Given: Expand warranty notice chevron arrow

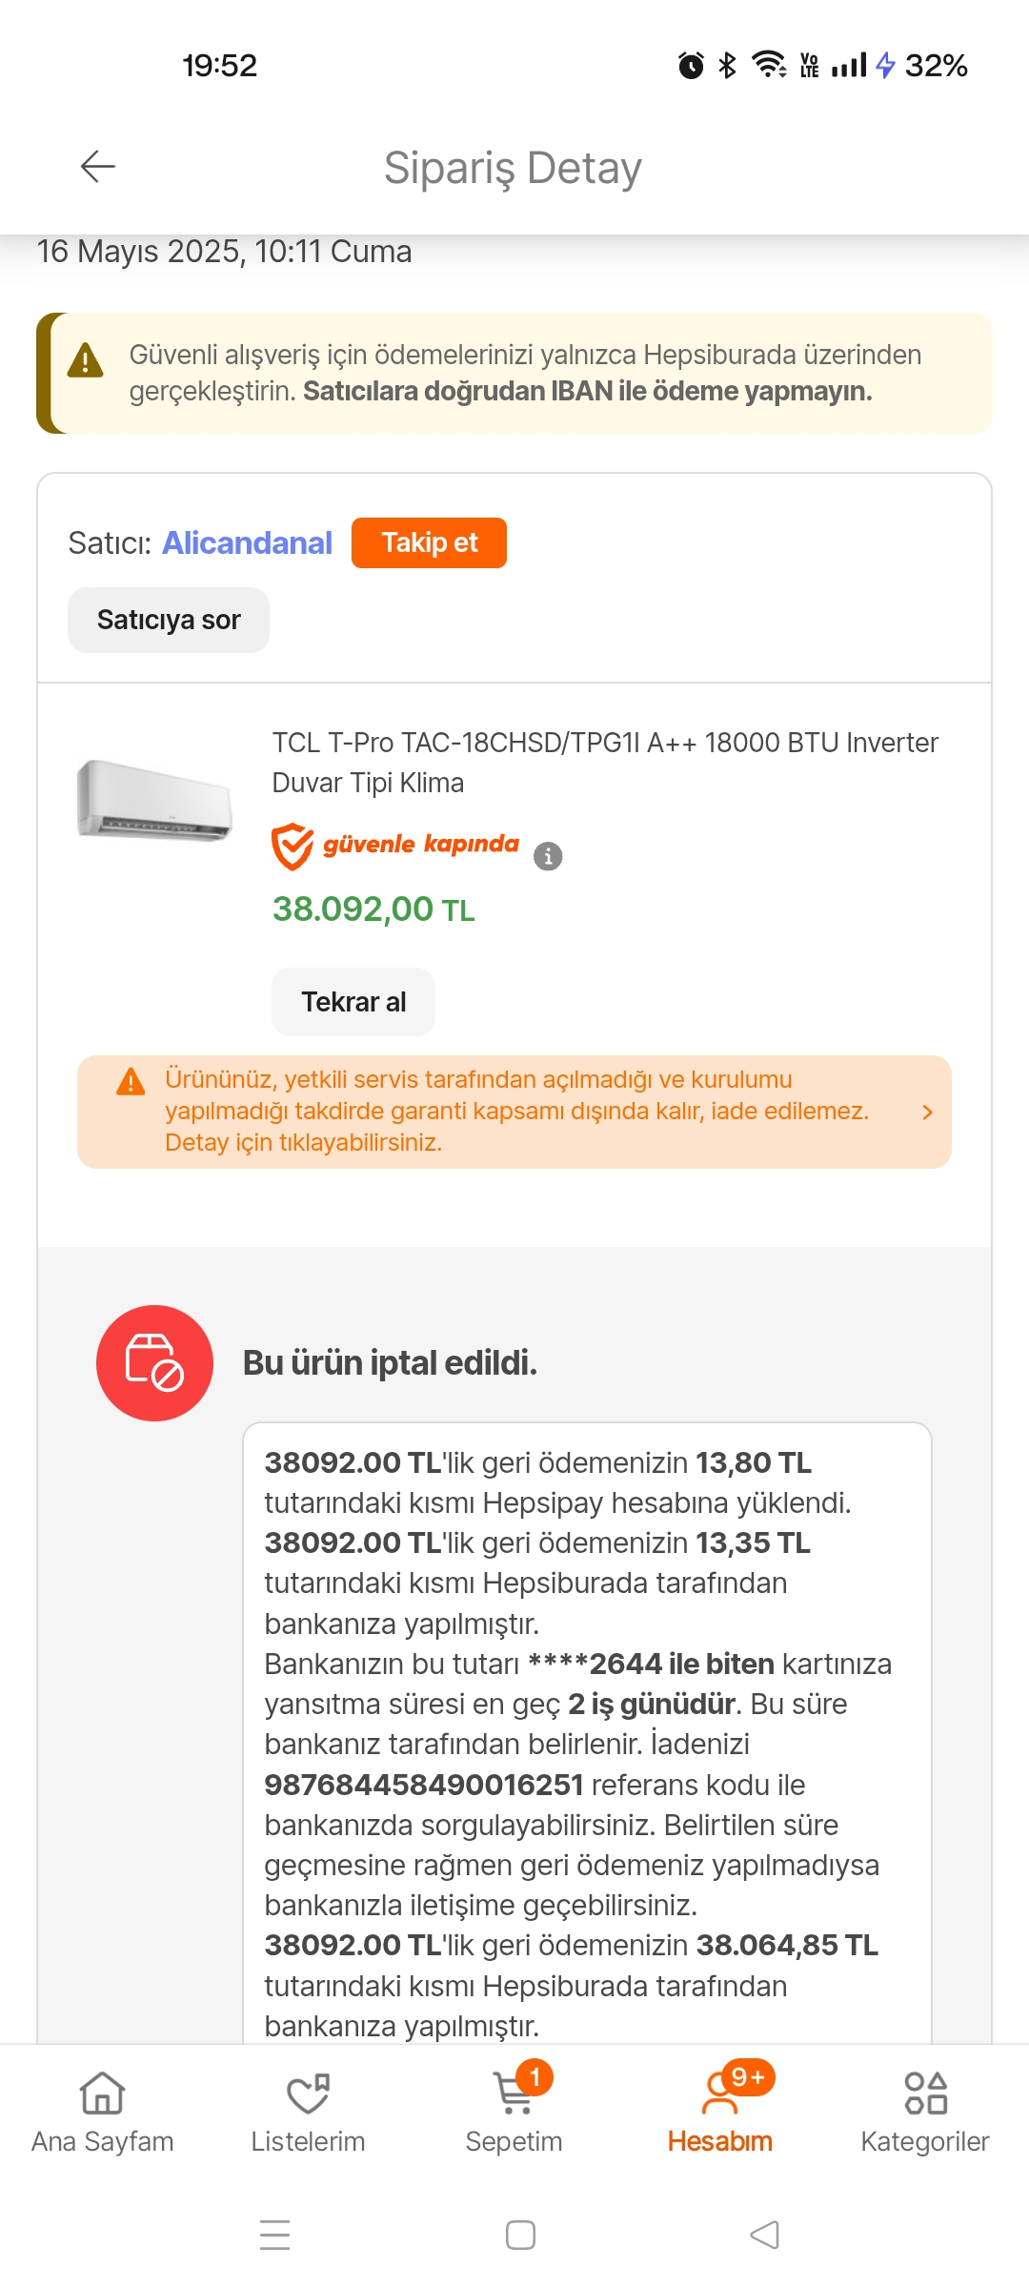Looking at the screenshot, I should (x=927, y=1112).
